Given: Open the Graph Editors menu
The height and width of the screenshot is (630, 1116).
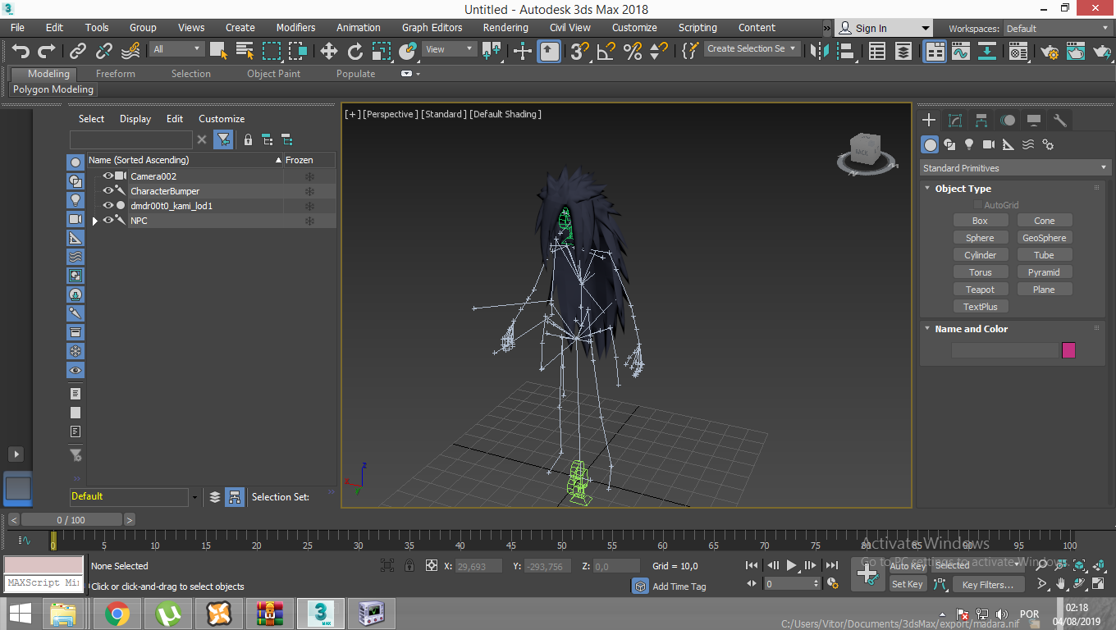Looking at the screenshot, I should (x=432, y=27).
